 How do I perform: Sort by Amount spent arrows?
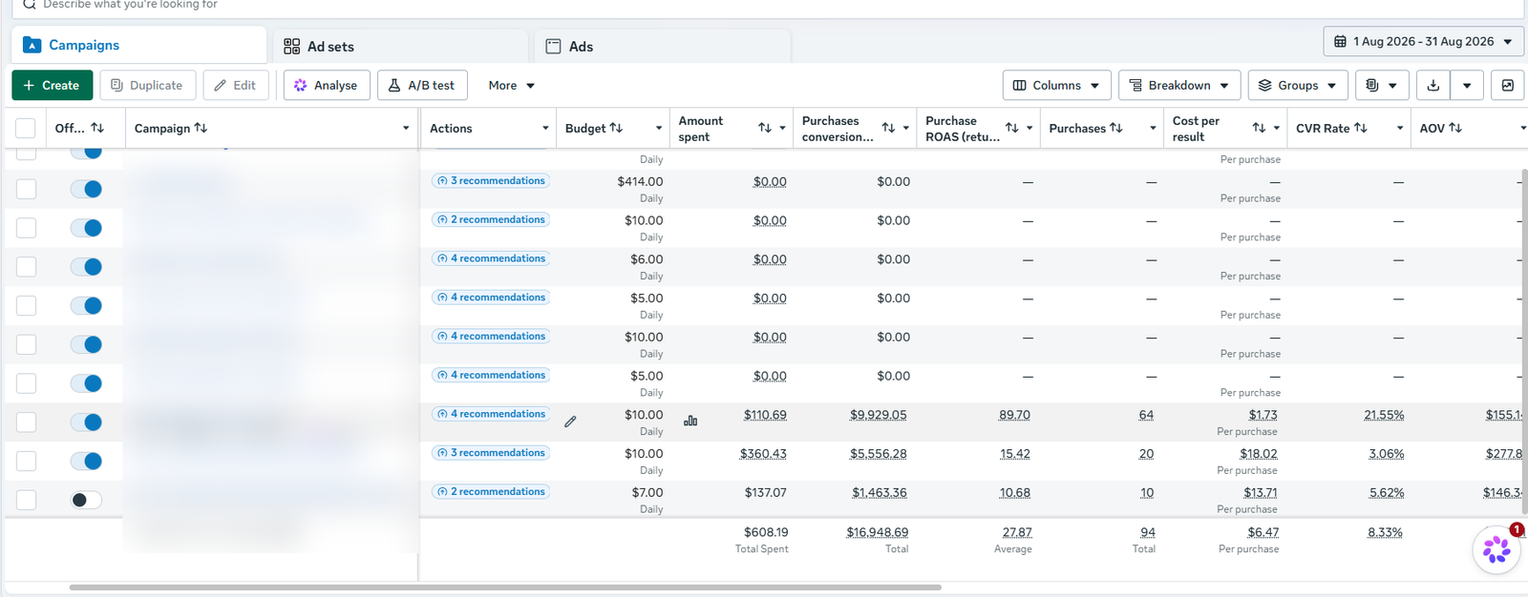coord(765,128)
